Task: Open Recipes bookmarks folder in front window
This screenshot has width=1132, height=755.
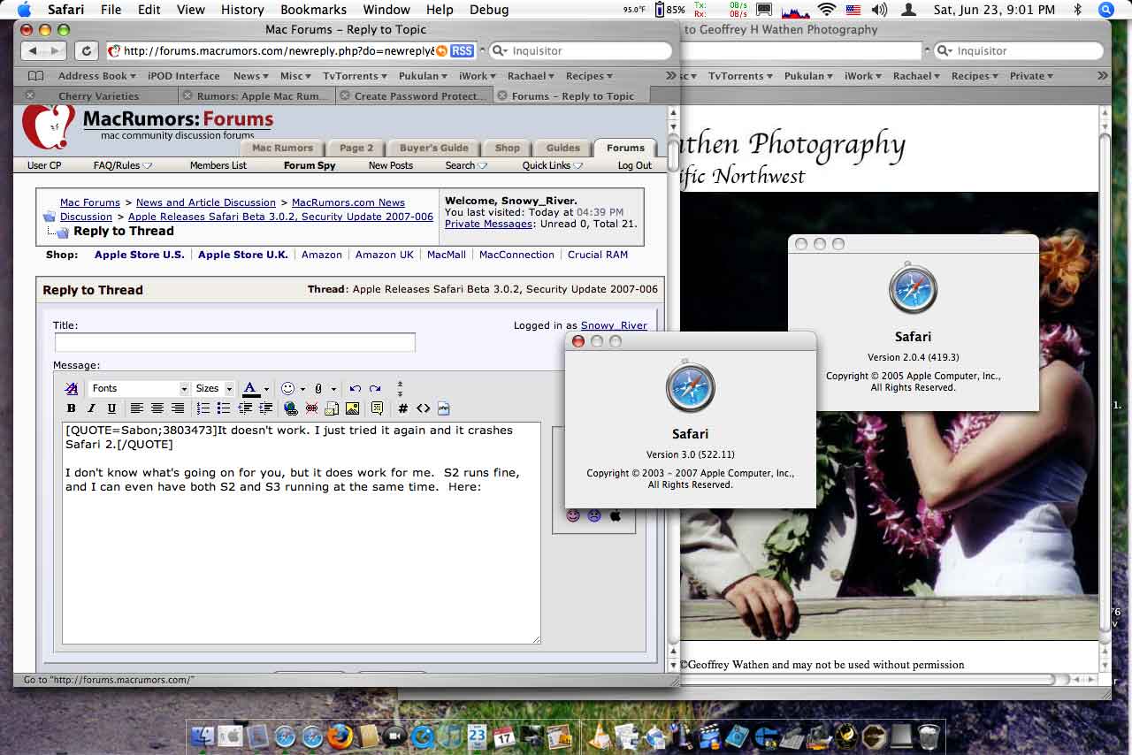Action: point(591,76)
